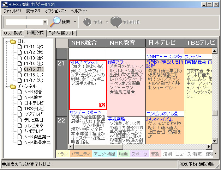Open the N響アワー program link

click(x=118, y=62)
